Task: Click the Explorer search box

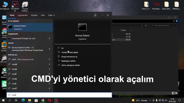Action: pos(163,25)
